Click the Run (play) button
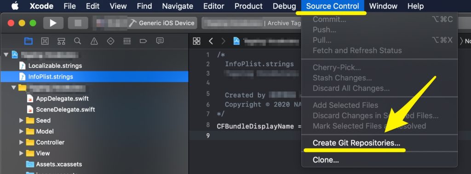The image size is (471, 174). (53, 23)
